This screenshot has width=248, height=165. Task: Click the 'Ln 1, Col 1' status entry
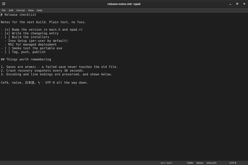[x=167, y=163]
